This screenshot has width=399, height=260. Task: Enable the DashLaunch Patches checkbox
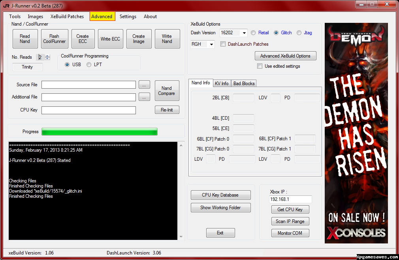[223, 44]
